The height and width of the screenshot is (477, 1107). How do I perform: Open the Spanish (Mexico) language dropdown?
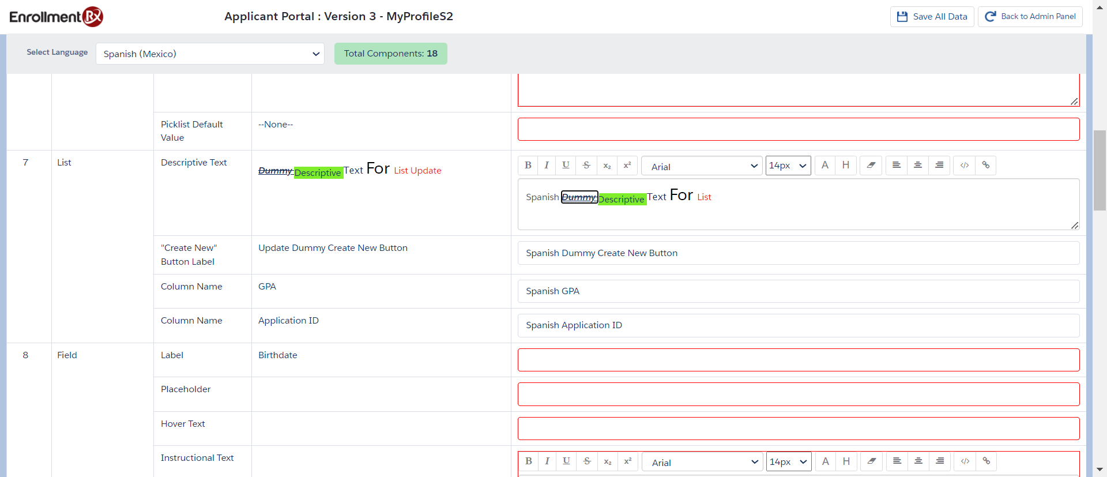pyautogui.click(x=210, y=54)
